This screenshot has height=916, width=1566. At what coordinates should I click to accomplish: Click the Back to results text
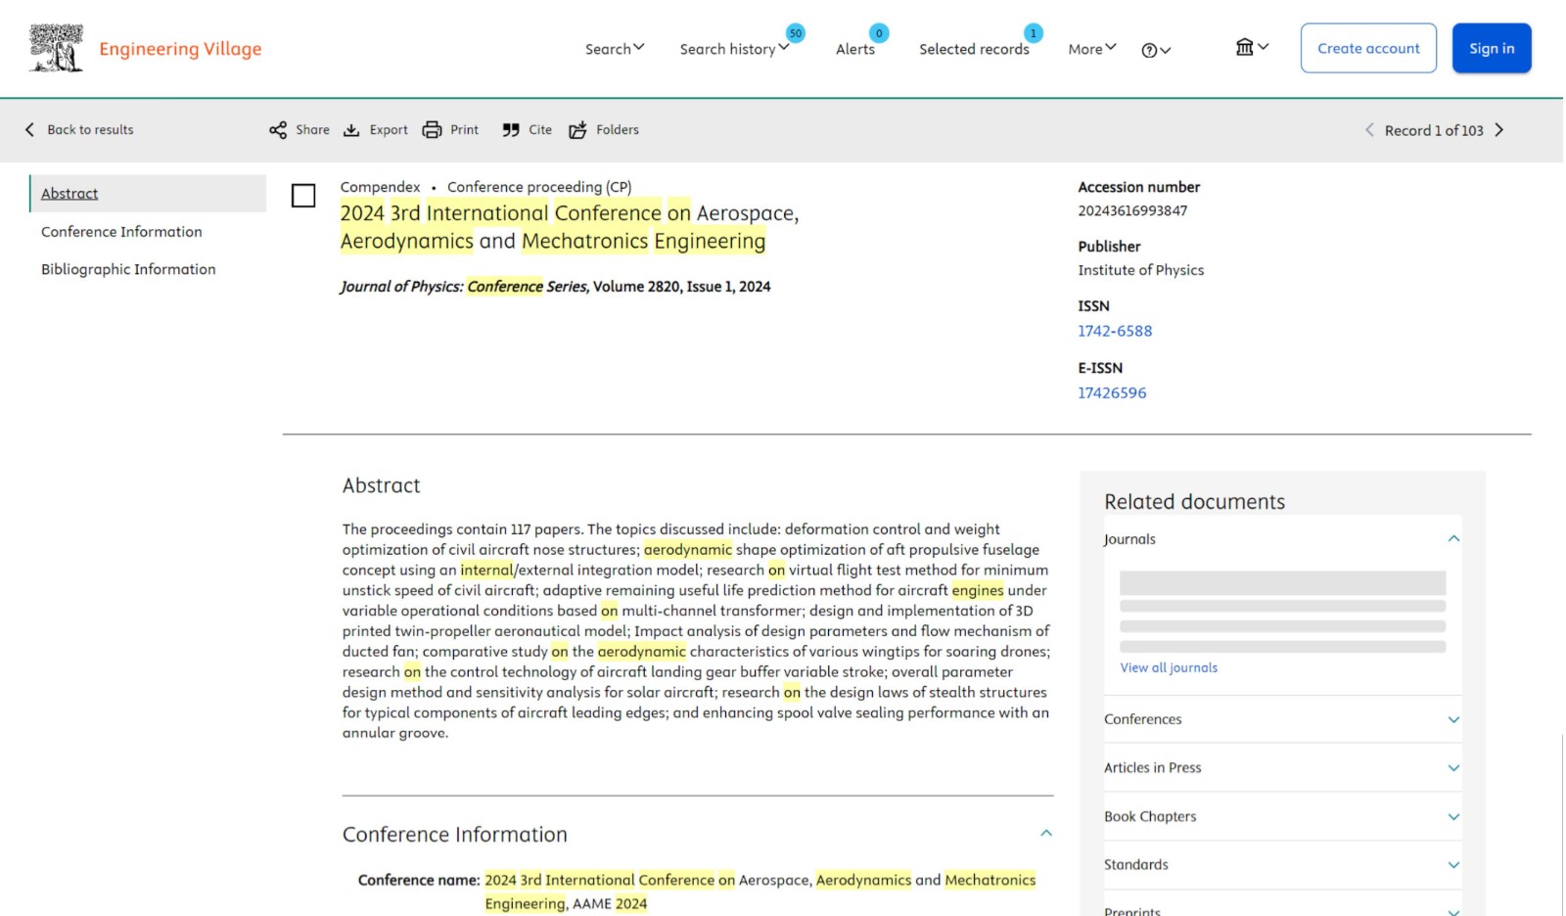(90, 130)
